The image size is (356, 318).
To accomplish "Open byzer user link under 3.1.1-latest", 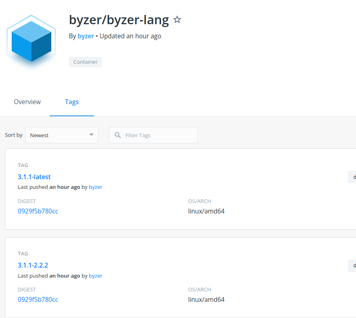I will (x=96, y=187).
